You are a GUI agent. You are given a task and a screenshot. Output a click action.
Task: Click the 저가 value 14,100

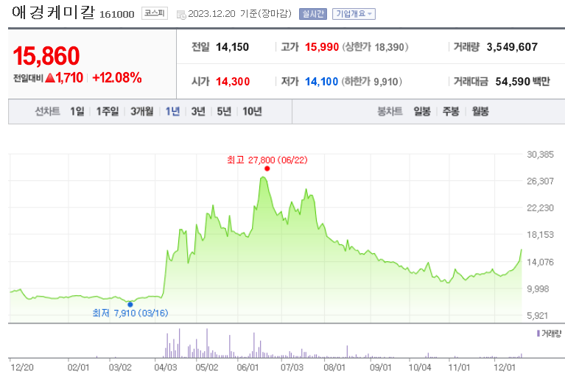[321, 82]
